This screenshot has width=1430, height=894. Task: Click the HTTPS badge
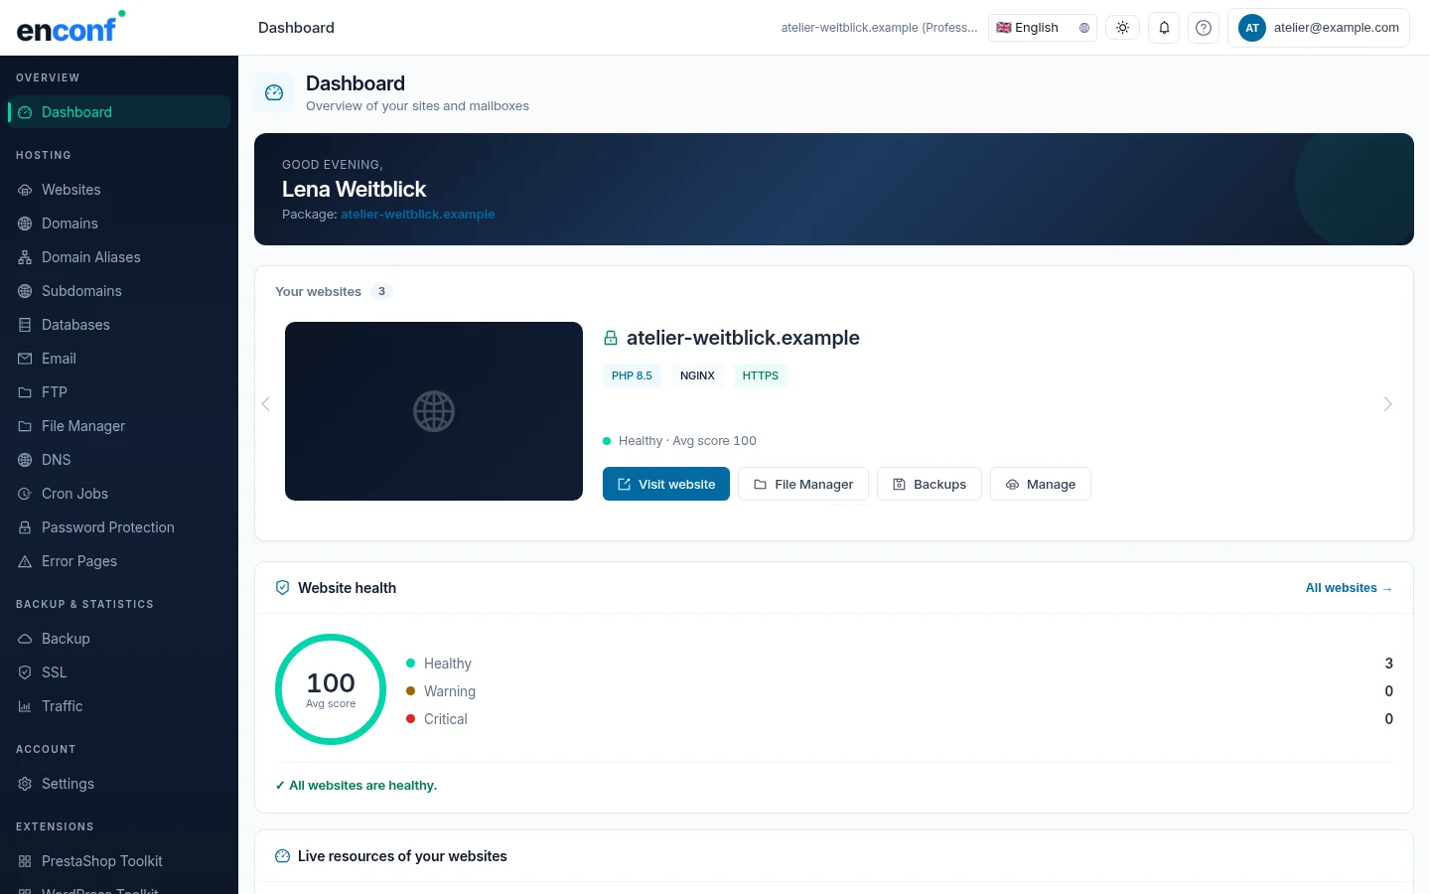point(761,375)
